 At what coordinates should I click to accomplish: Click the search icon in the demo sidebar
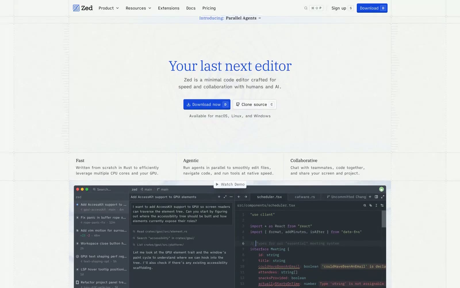tap(94, 189)
